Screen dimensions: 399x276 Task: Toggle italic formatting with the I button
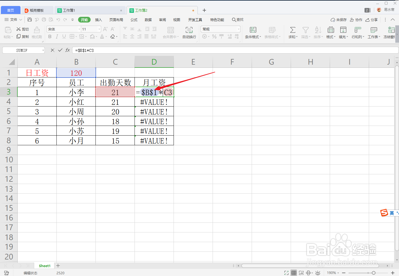pos(57,36)
